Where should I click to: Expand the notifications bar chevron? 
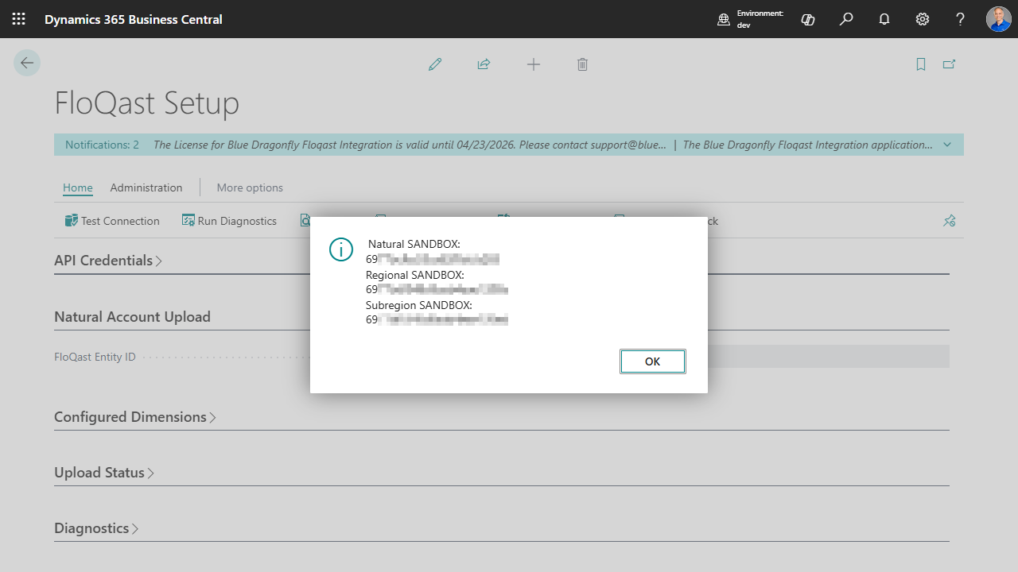[947, 145]
